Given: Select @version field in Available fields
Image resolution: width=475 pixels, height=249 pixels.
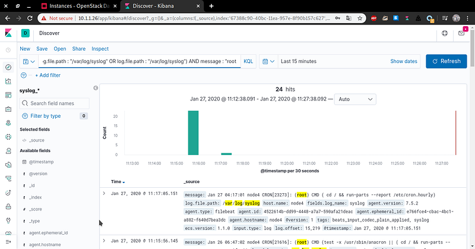Looking at the screenshot, I should click(38, 174).
